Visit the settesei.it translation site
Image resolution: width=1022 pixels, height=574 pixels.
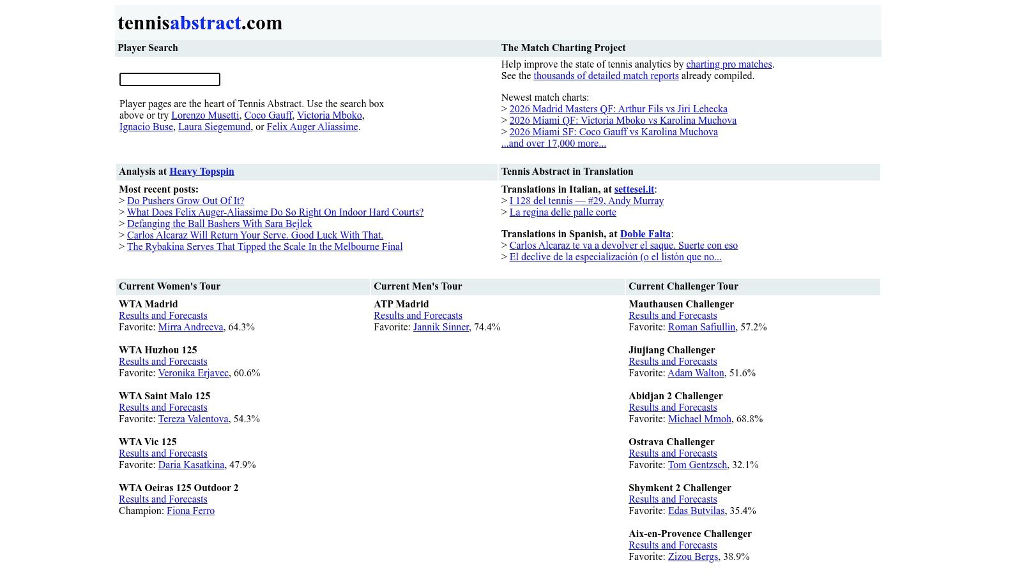click(x=634, y=189)
